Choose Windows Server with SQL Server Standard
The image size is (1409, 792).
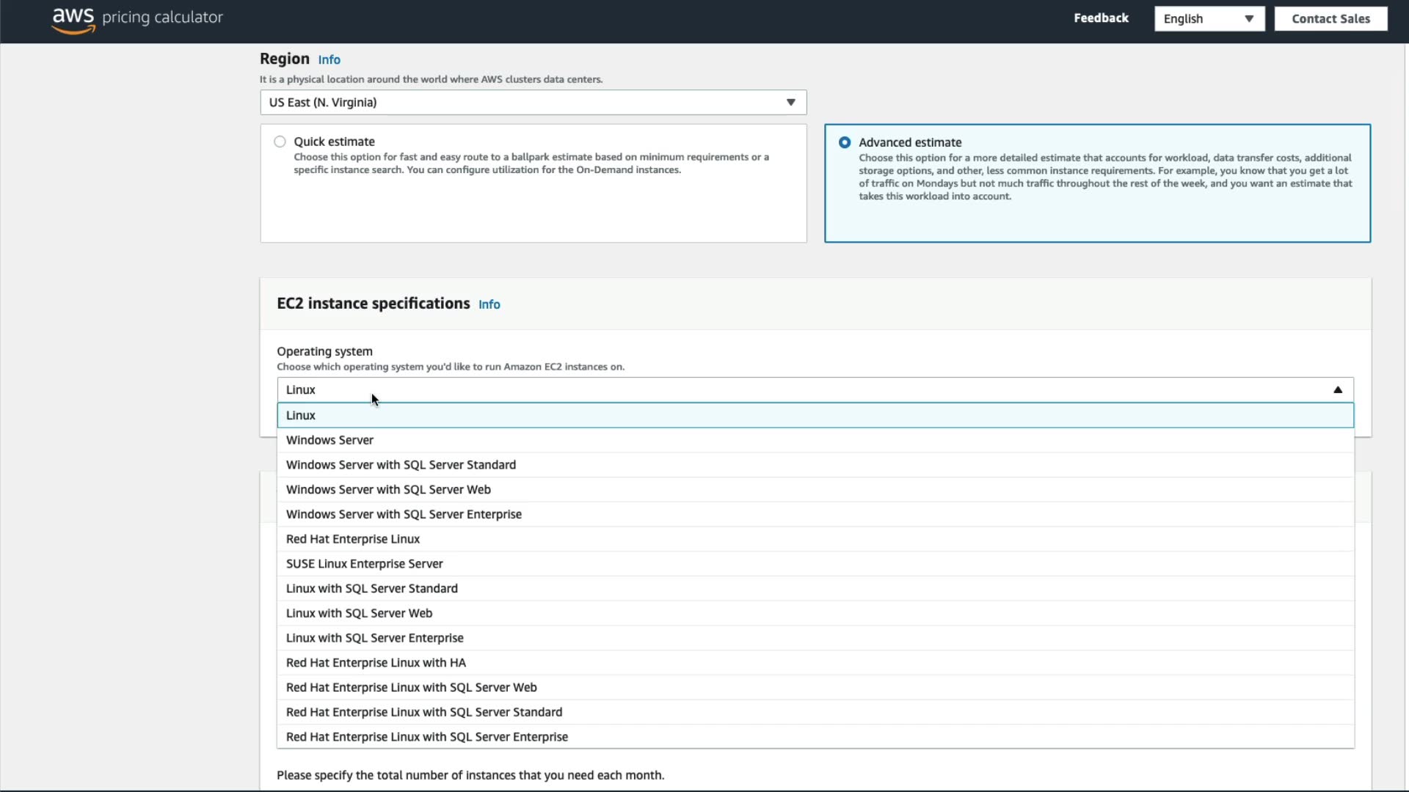click(x=401, y=466)
